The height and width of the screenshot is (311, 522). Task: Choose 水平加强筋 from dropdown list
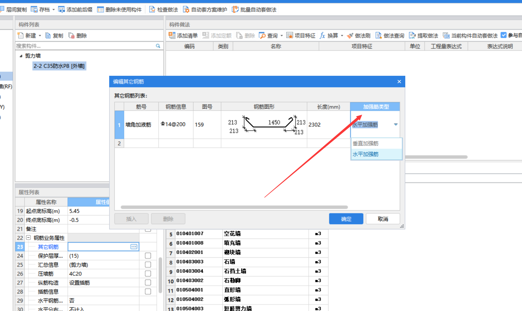tap(376, 154)
